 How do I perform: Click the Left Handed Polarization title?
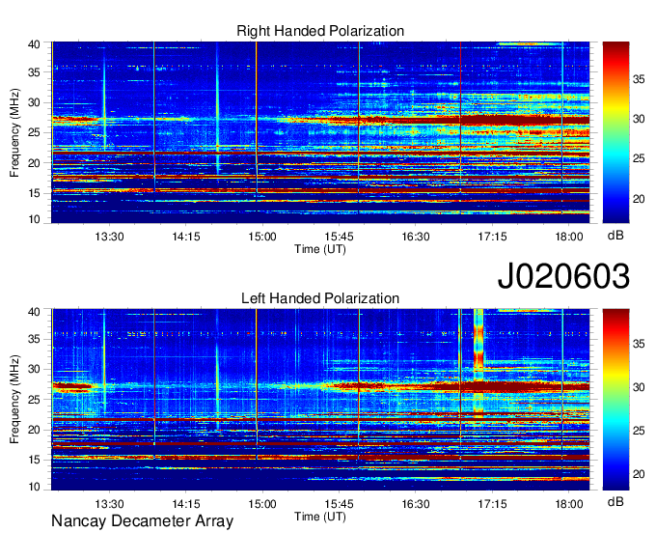point(320,298)
